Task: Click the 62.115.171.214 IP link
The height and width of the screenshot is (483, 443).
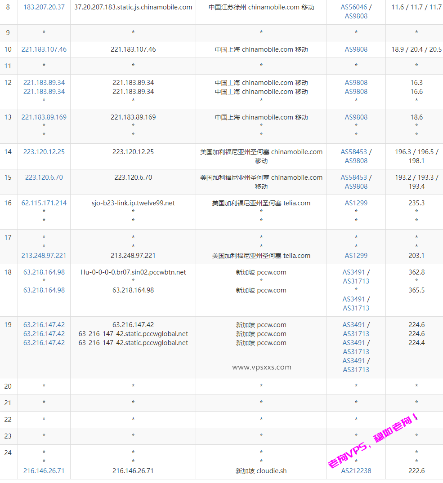Action: click(x=44, y=203)
